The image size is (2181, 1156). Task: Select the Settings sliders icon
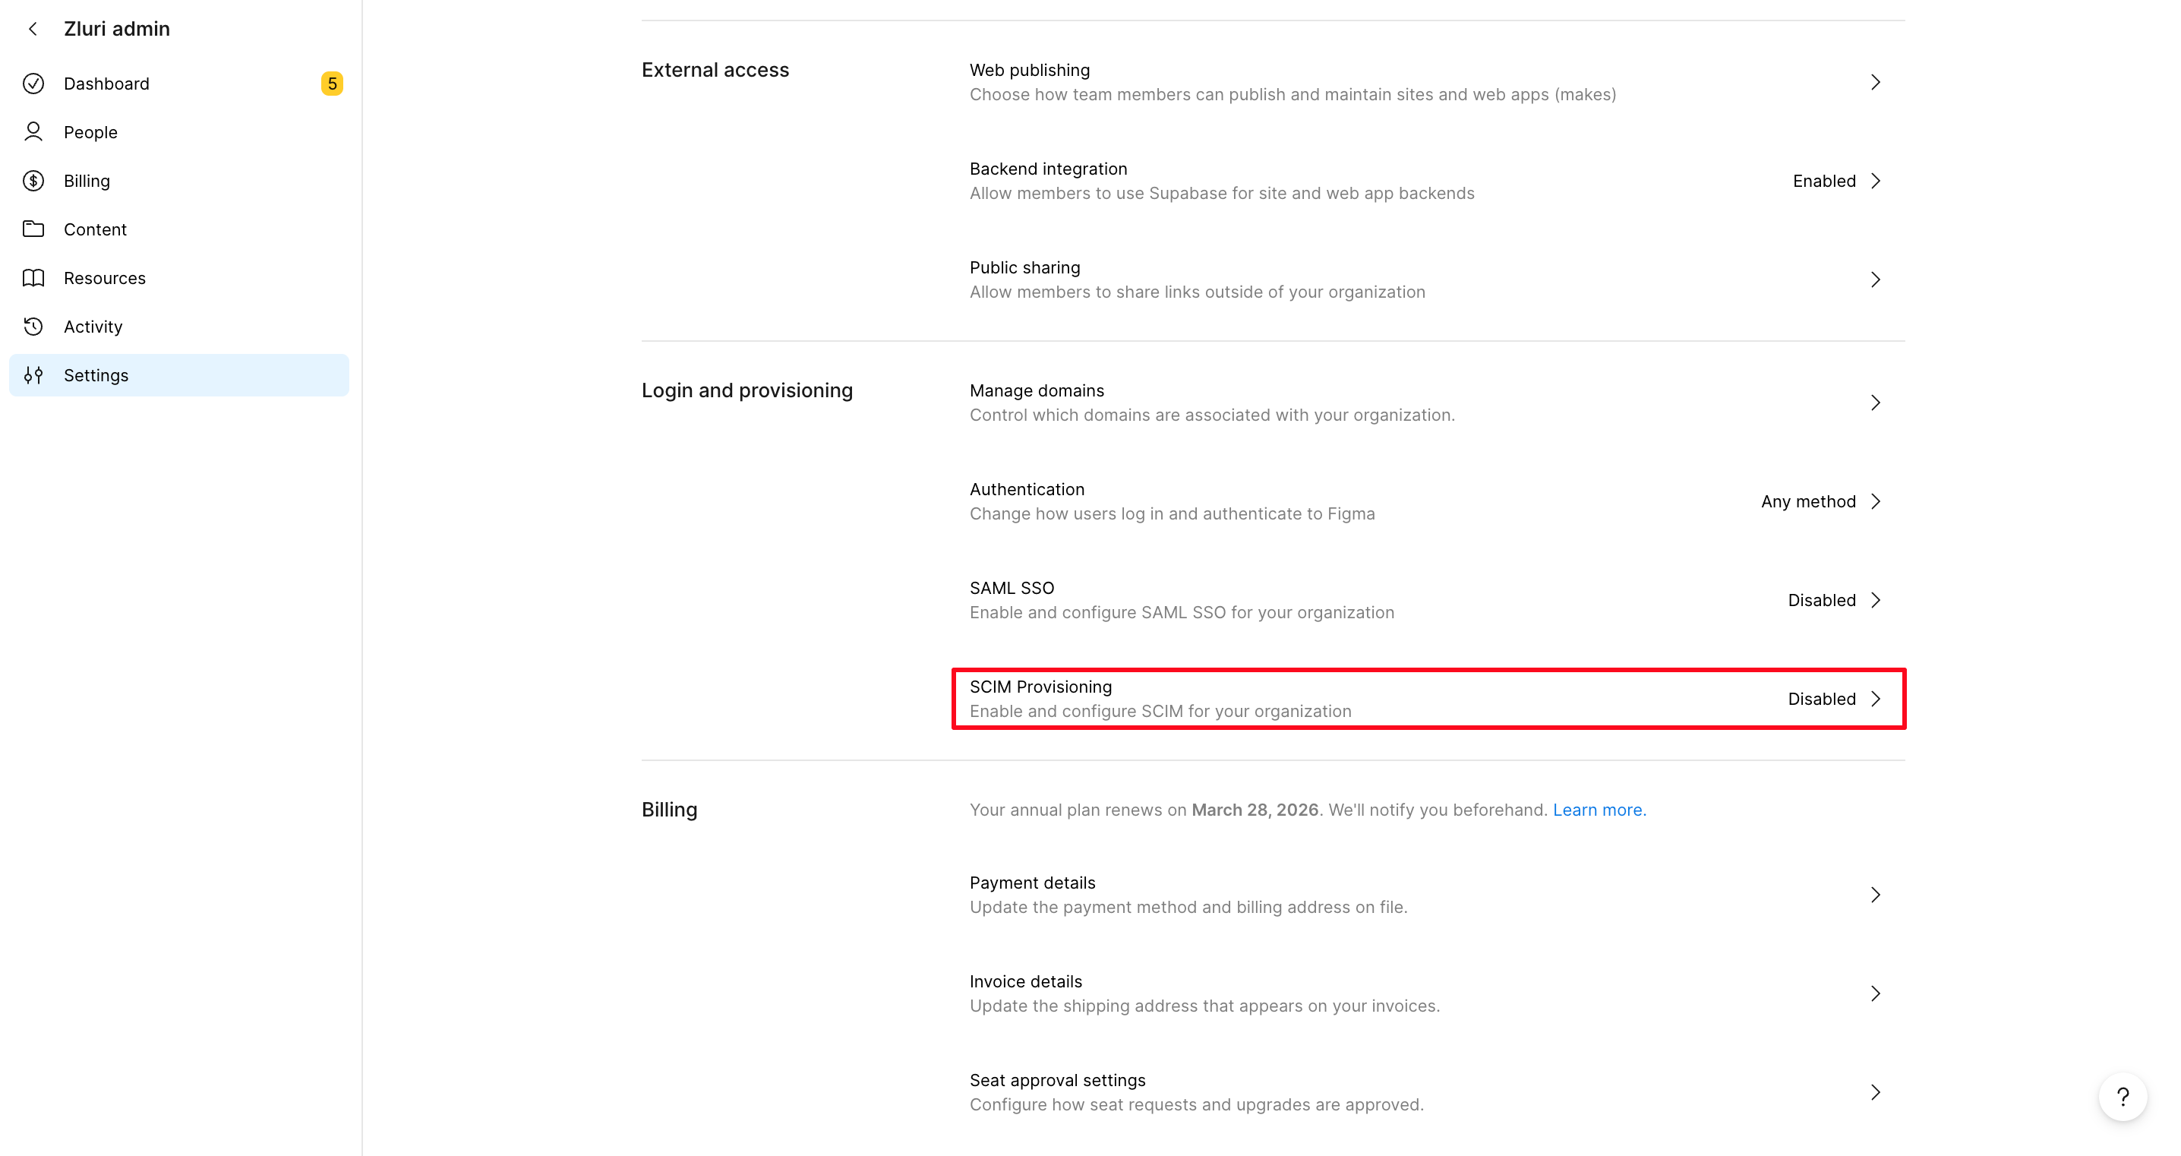pyautogui.click(x=34, y=375)
